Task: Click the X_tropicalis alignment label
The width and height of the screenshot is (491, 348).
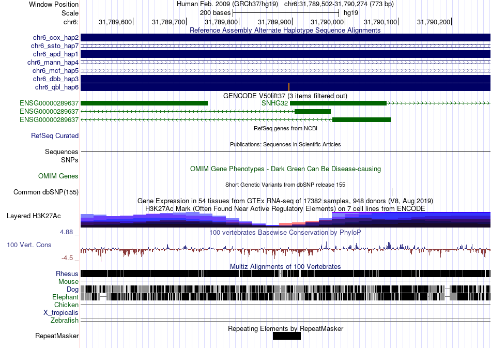Action: (x=61, y=313)
